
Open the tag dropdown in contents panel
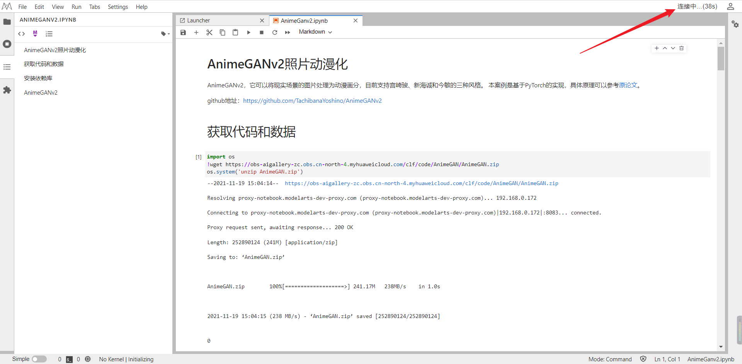pyautogui.click(x=165, y=34)
